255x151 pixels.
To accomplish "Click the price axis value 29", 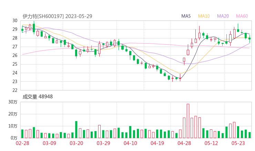I will coord(15,29).
